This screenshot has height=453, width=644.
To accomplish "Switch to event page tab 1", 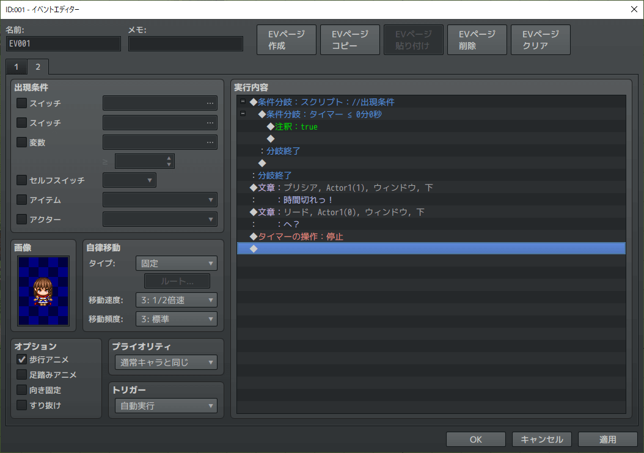I will pyautogui.click(x=16, y=67).
